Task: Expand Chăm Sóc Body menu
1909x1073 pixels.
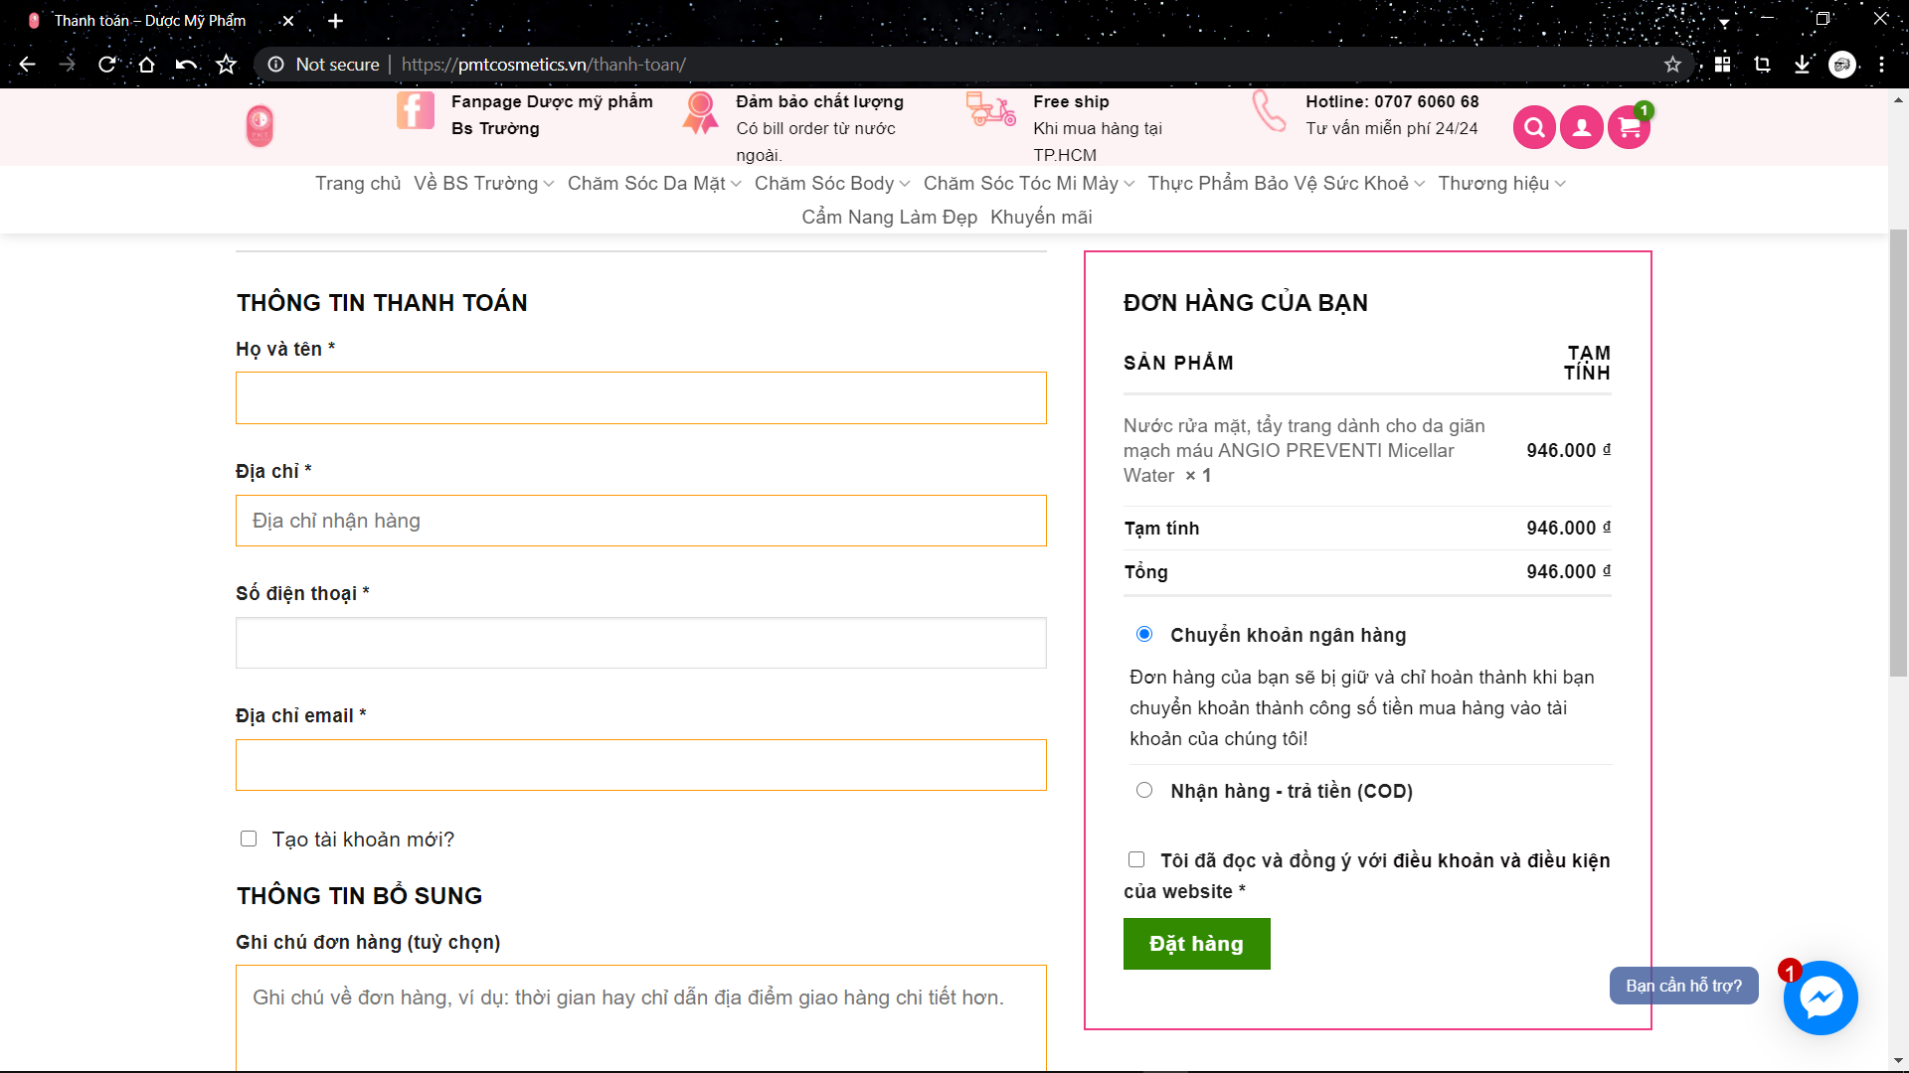Action: coord(831,184)
